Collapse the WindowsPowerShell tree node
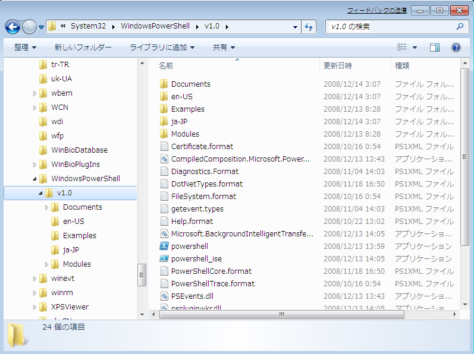 [34, 179]
